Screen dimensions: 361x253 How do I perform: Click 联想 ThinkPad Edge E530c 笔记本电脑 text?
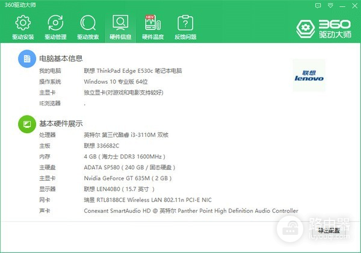(133, 70)
